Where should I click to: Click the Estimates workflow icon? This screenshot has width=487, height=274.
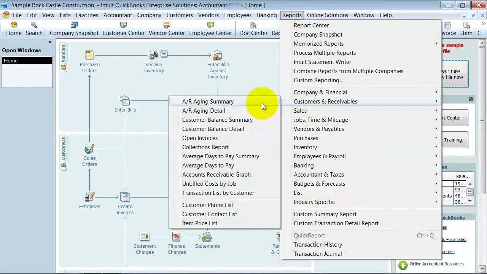(89, 197)
